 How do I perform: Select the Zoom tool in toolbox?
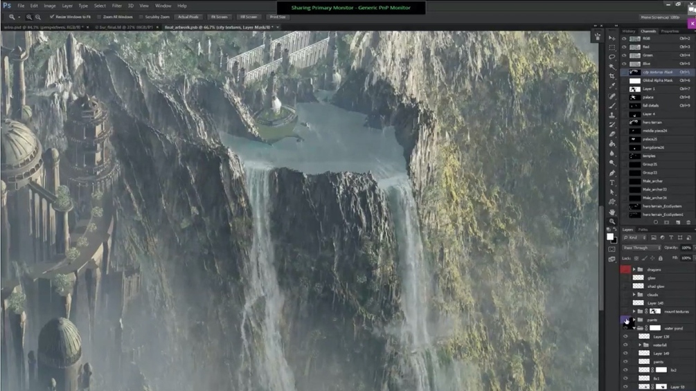(x=612, y=221)
